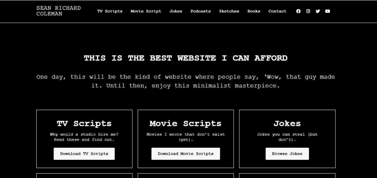The height and width of the screenshot is (178, 377).
Task: Click the Sean Richard Coleman site logo
Action: (58, 11)
